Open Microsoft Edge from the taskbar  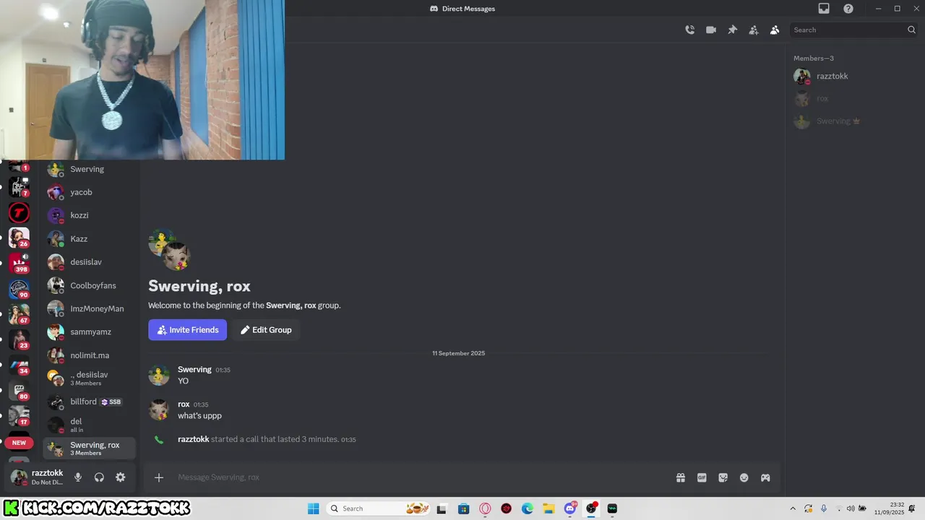(528, 508)
